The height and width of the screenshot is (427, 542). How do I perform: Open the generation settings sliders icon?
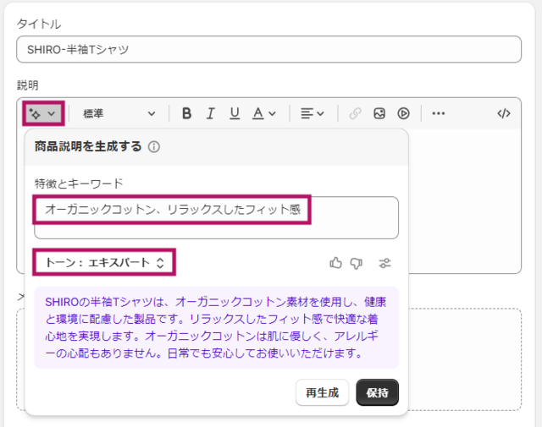tap(385, 263)
